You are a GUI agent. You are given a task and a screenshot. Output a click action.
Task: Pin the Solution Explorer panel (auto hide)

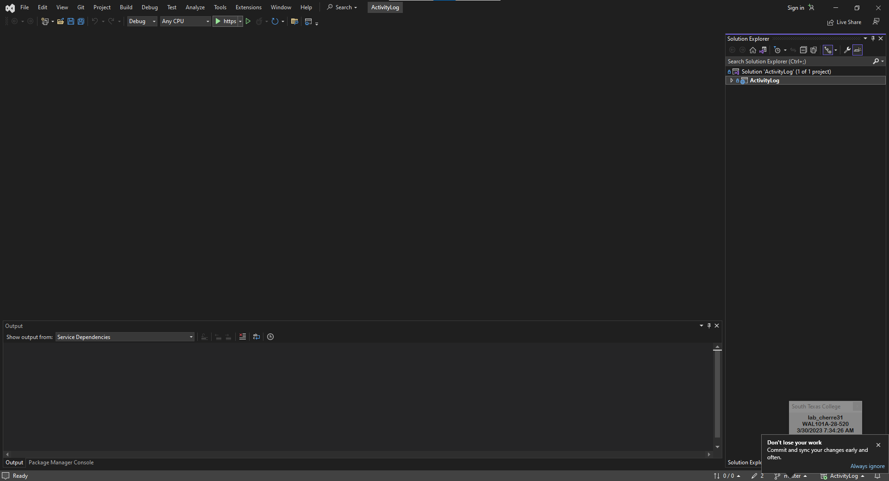873,38
